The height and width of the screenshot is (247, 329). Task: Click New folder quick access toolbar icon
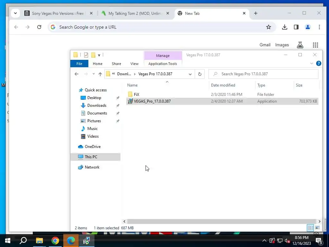(x=93, y=55)
